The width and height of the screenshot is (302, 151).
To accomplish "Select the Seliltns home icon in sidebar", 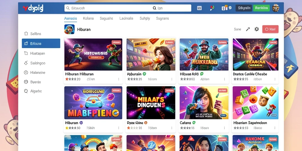I will click(x=26, y=34).
